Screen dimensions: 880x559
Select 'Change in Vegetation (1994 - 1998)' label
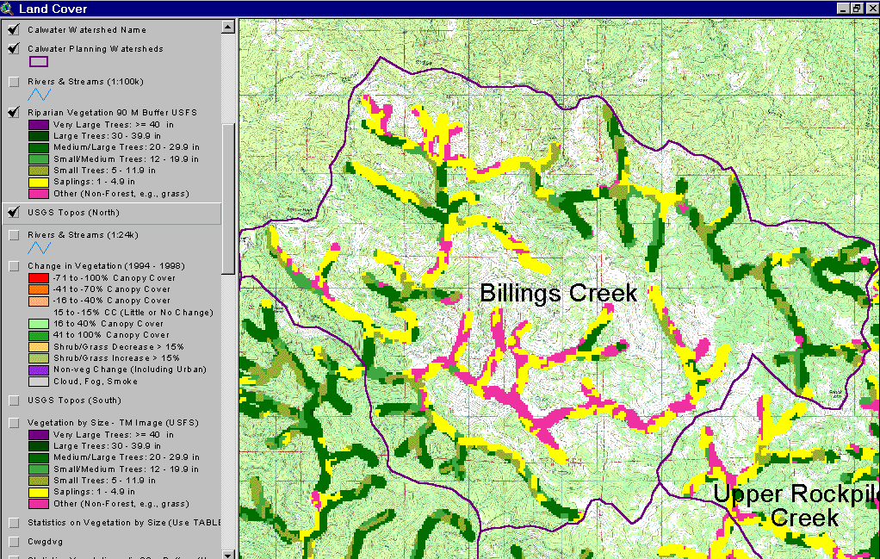tap(106, 266)
